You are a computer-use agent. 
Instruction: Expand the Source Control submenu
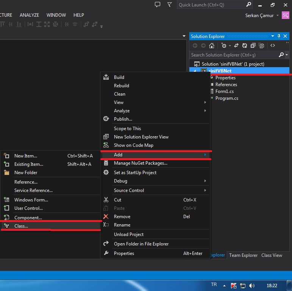(205, 190)
